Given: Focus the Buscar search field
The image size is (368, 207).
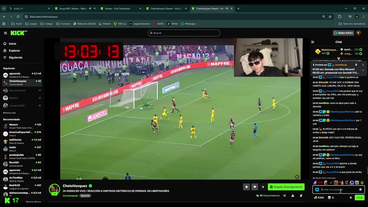Looking at the screenshot, I should 184,33.
